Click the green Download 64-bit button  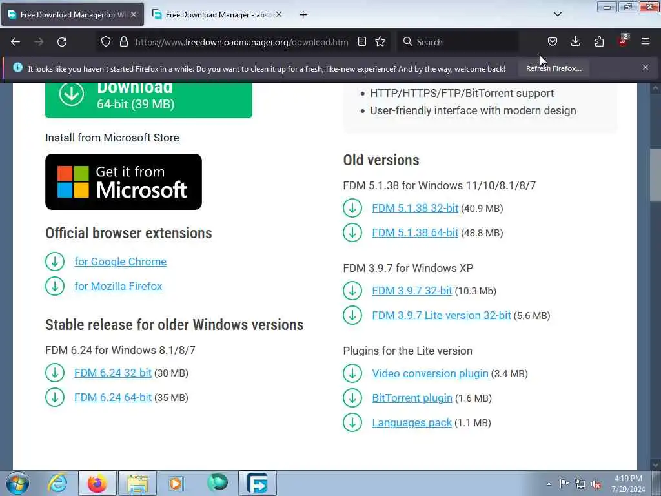[148, 99]
